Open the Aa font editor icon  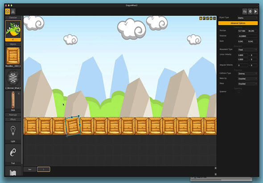pyautogui.click(x=245, y=12)
